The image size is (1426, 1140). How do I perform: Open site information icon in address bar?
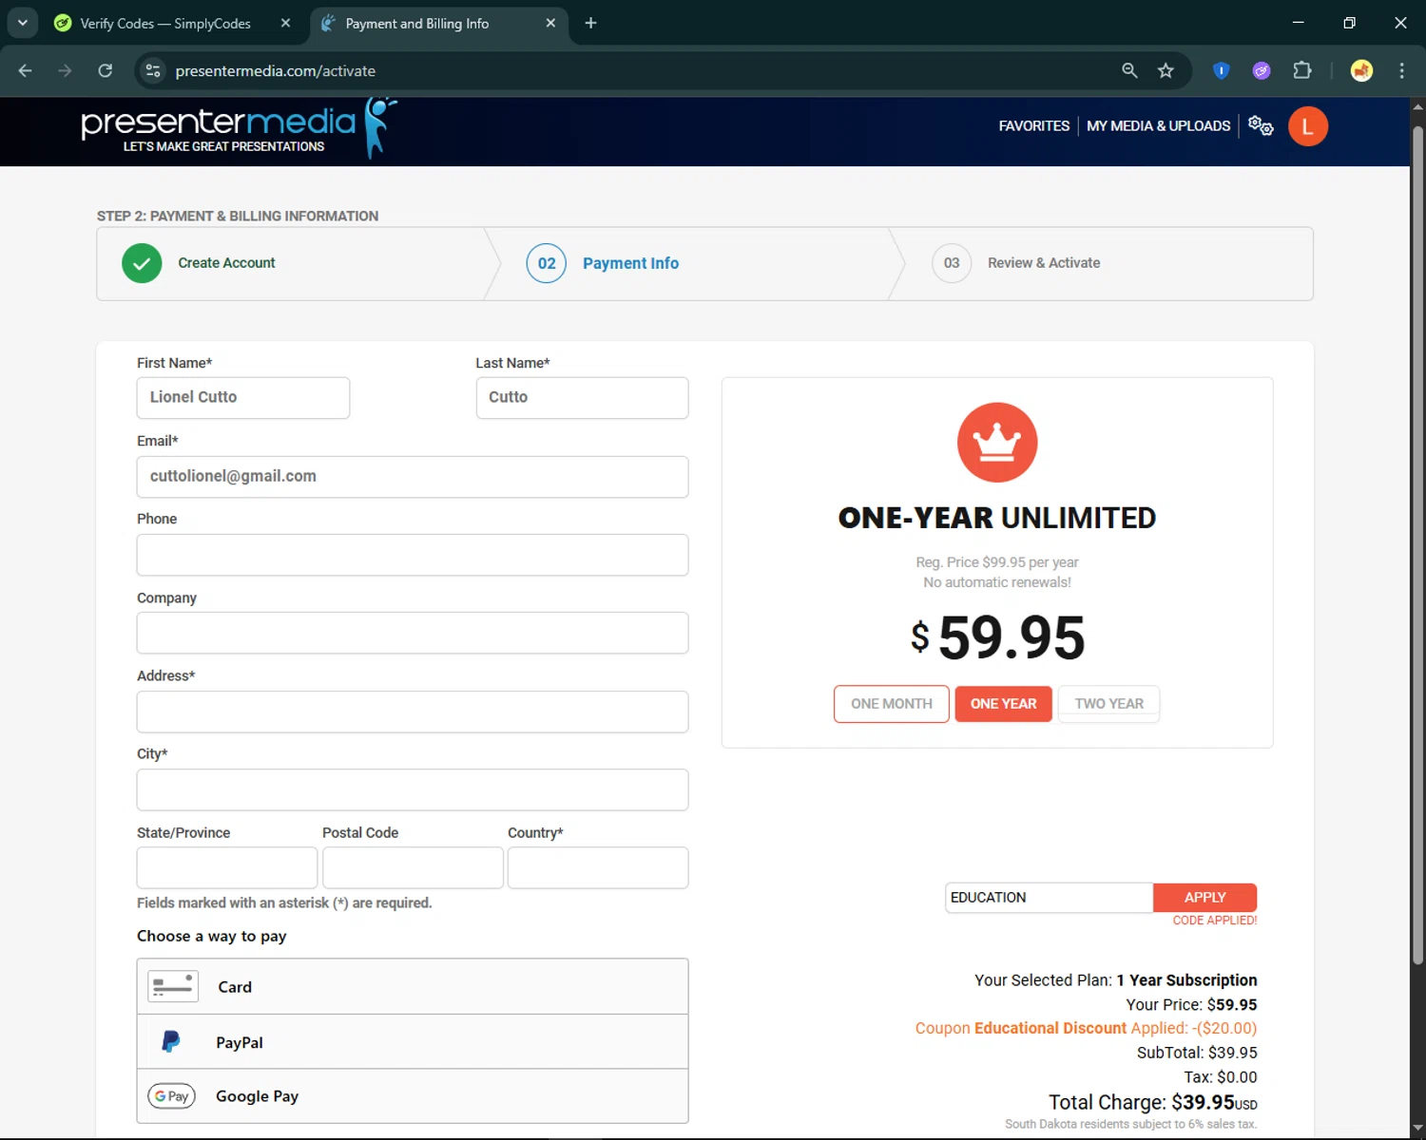(153, 70)
